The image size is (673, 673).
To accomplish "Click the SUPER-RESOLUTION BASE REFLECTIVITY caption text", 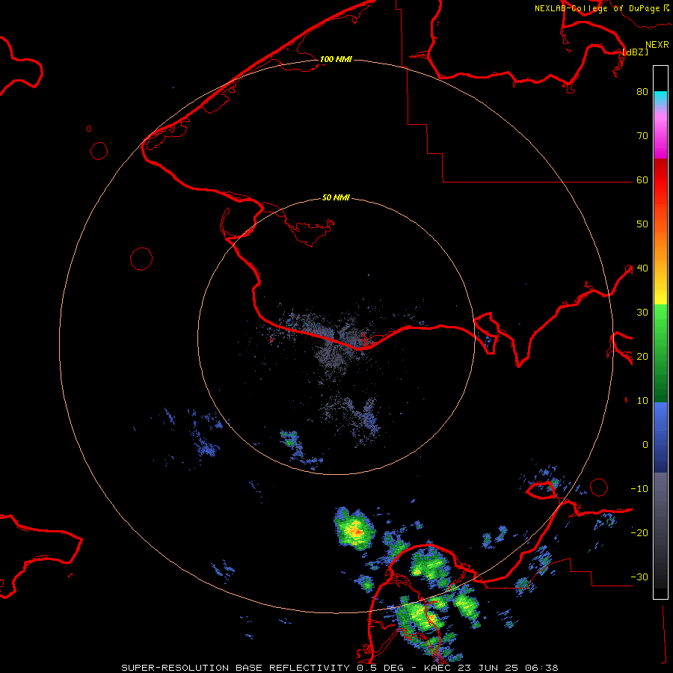I will point(236,668).
